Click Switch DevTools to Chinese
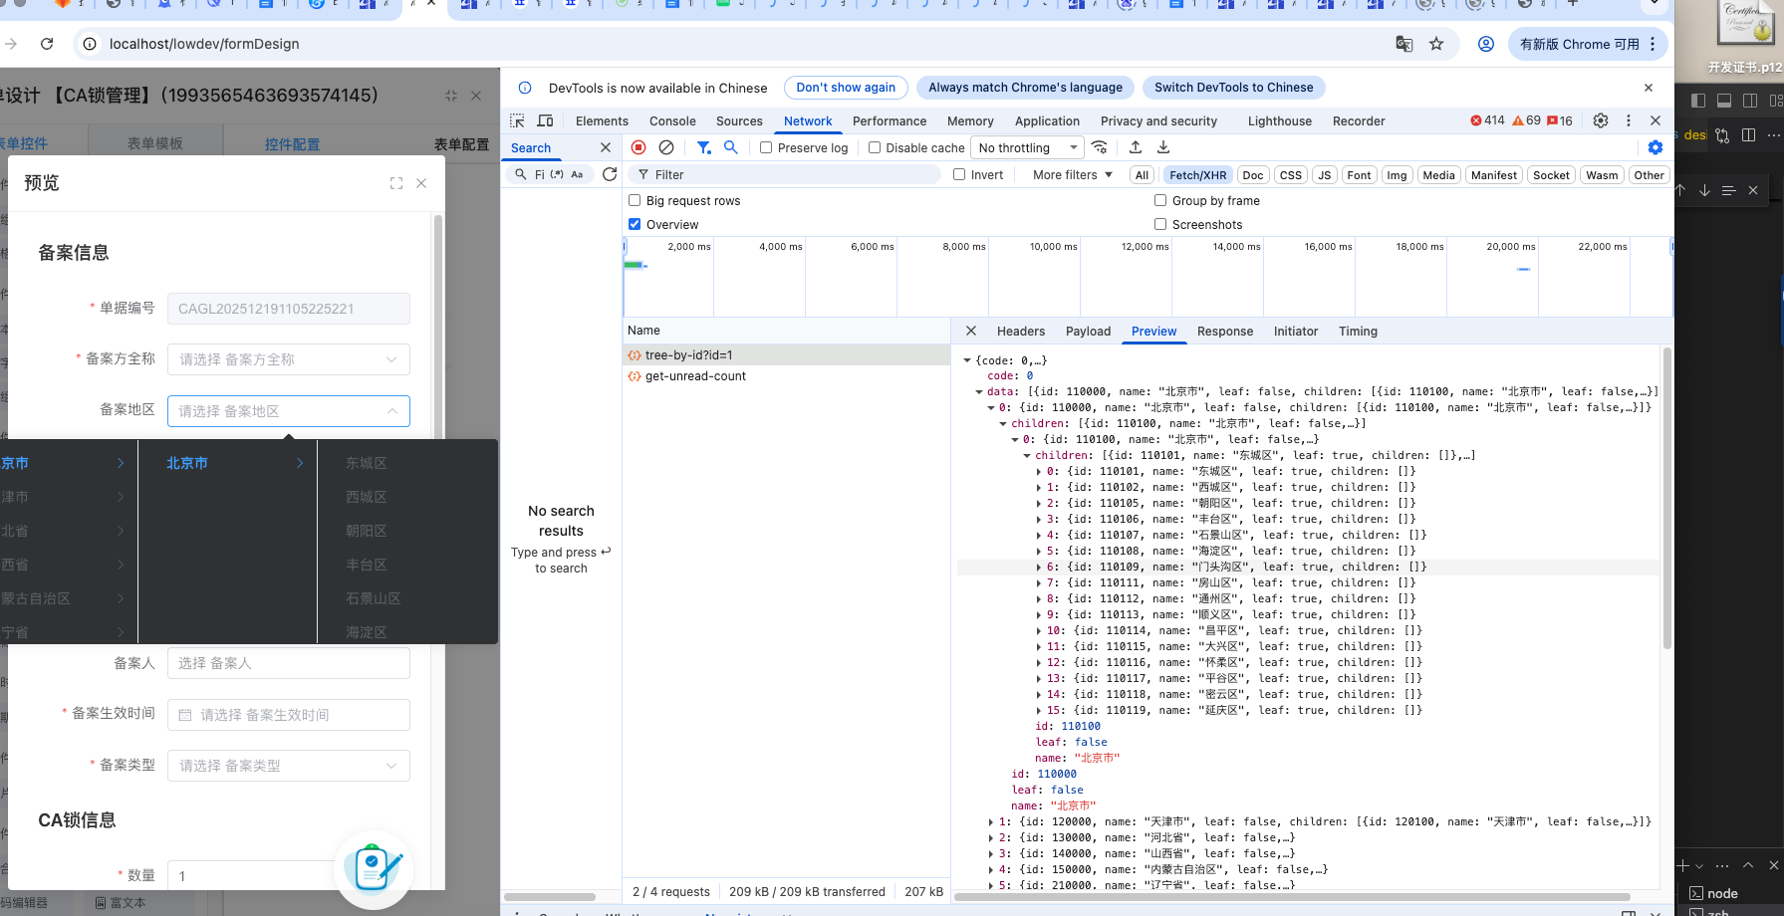The width and height of the screenshot is (1784, 916). pos(1233,88)
